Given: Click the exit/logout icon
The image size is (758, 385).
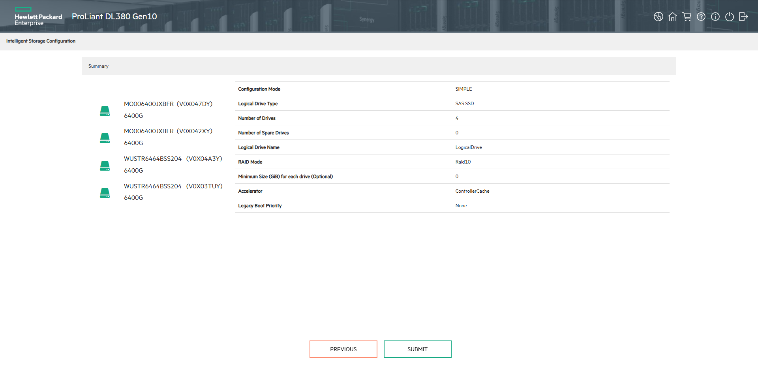Looking at the screenshot, I should pos(743,17).
